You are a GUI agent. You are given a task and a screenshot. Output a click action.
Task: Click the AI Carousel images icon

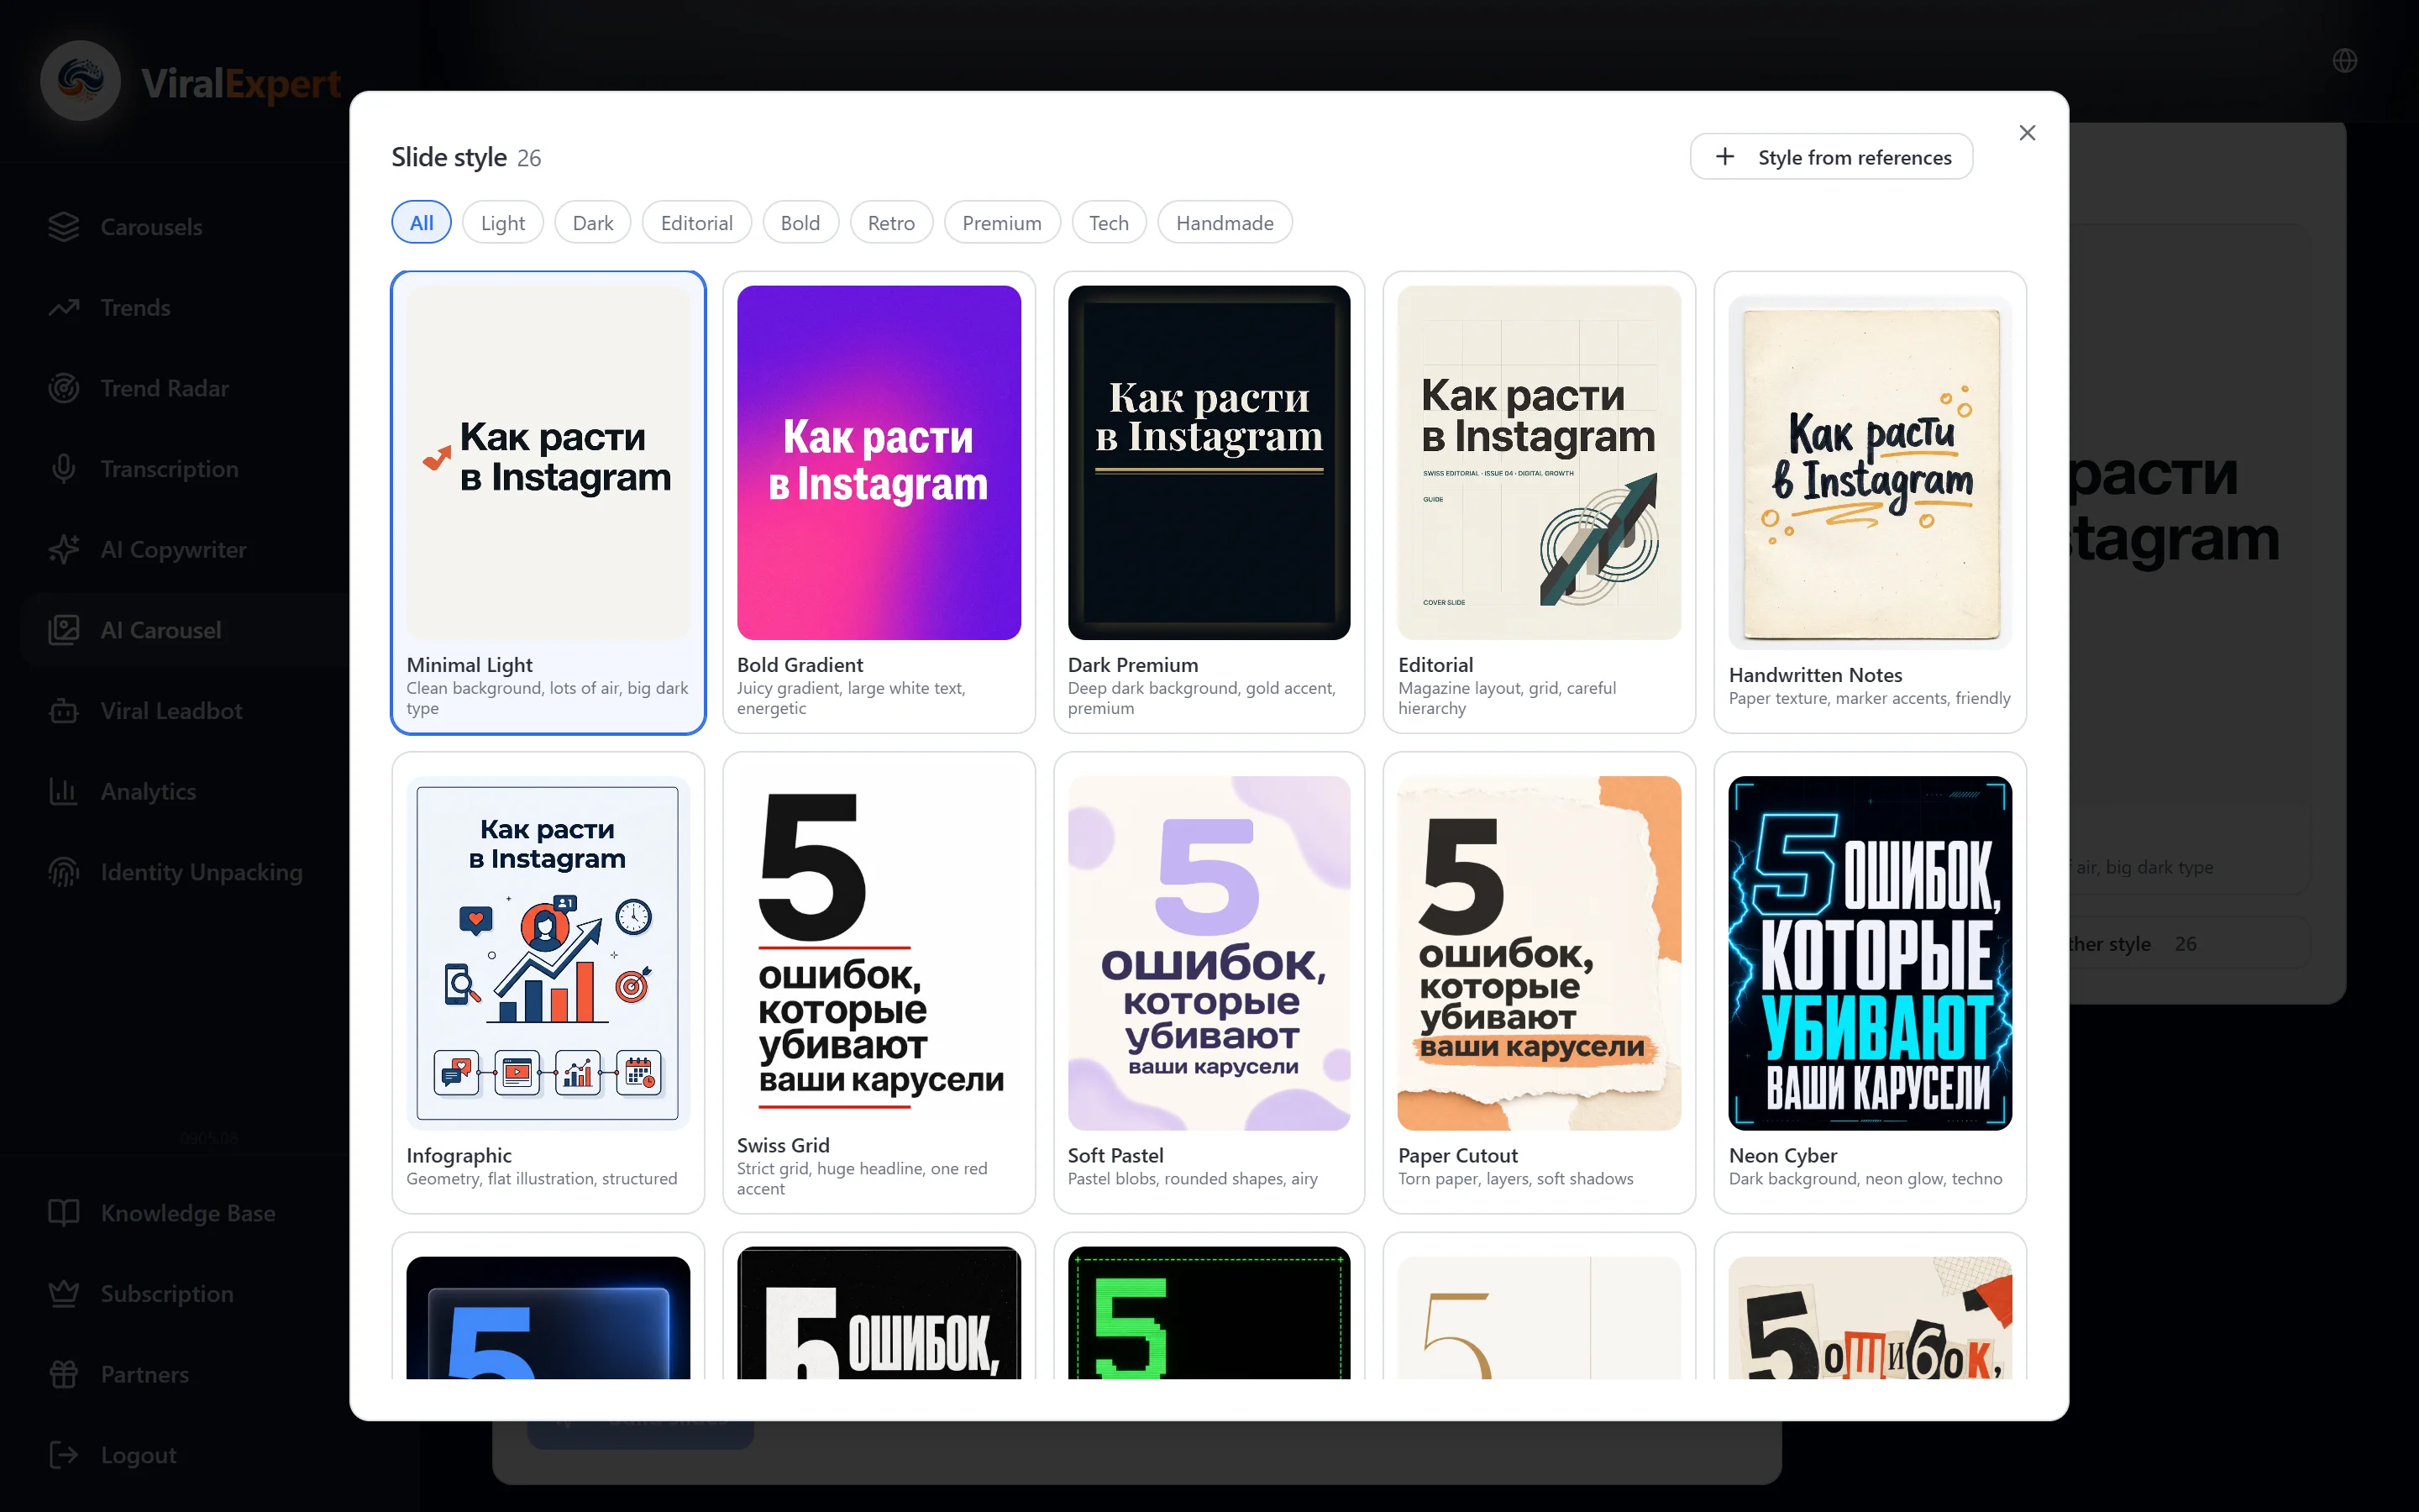[64, 630]
